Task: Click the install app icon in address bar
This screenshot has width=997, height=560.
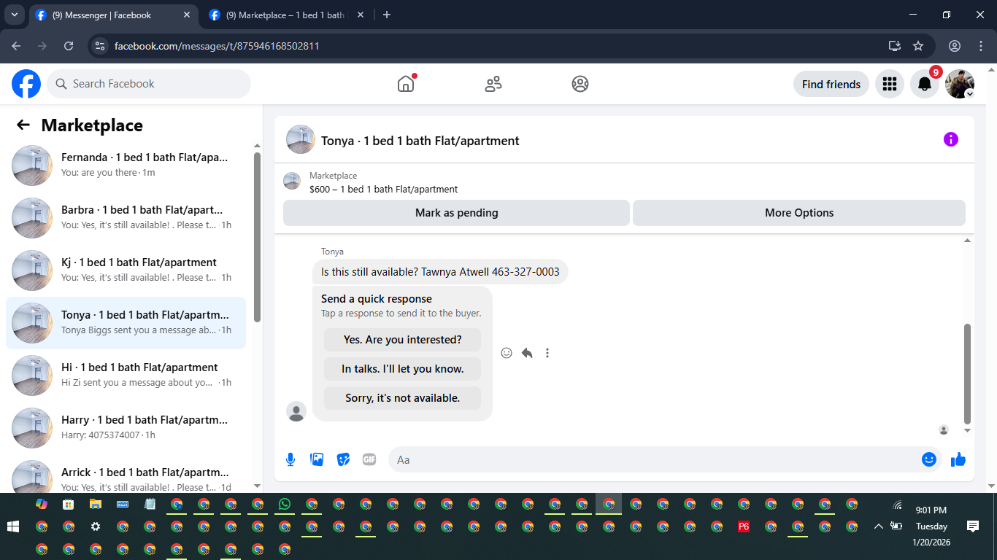Action: tap(895, 46)
